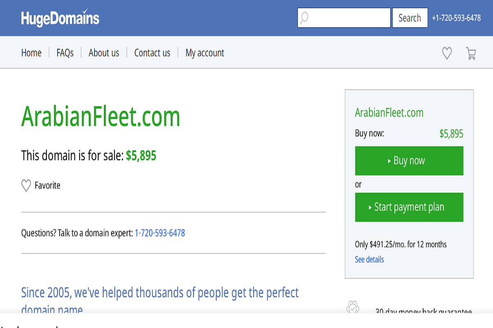
Task: Click the ArabianFleet.com title in sidebar
Action: [389, 113]
